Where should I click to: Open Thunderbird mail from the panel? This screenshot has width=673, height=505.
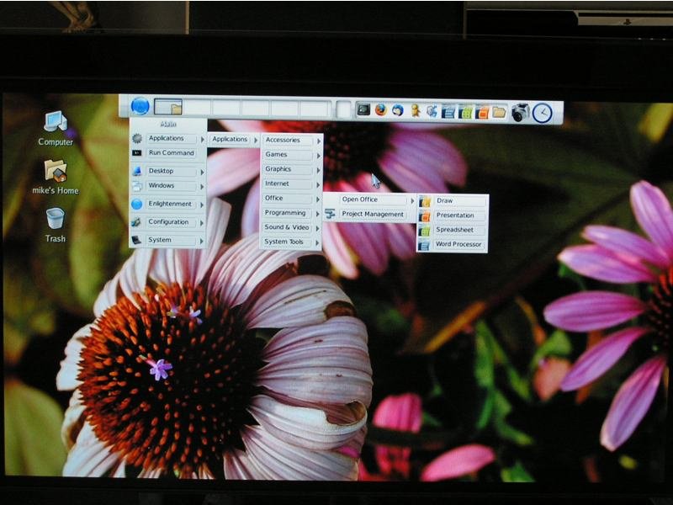(x=397, y=110)
